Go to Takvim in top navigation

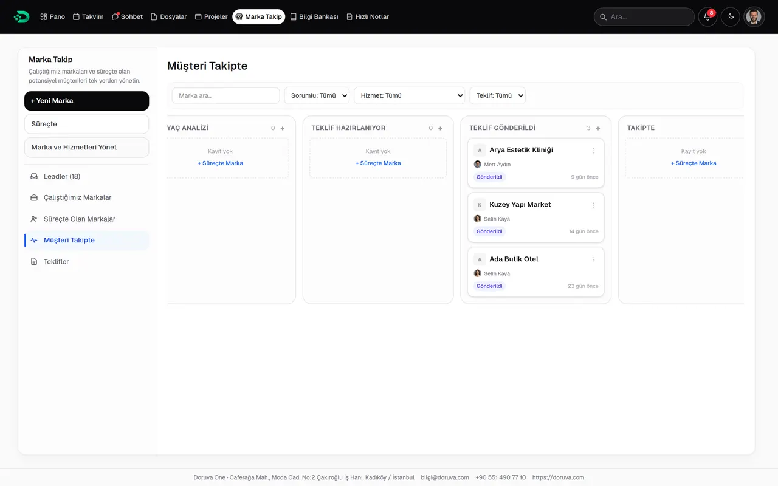point(88,17)
